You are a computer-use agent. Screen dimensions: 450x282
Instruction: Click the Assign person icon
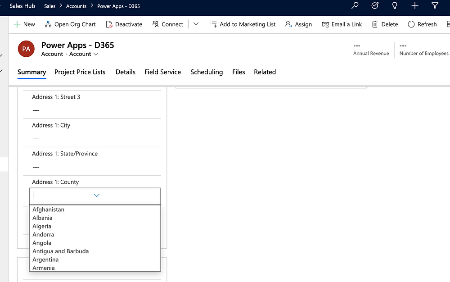click(x=288, y=24)
